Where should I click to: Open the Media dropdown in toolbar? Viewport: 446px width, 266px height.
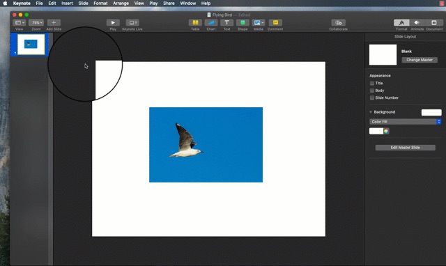tap(259, 23)
